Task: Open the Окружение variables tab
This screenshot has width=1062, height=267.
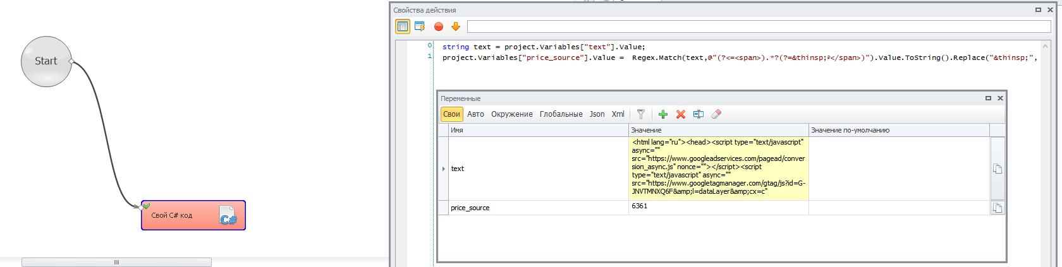Action: coord(511,114)
